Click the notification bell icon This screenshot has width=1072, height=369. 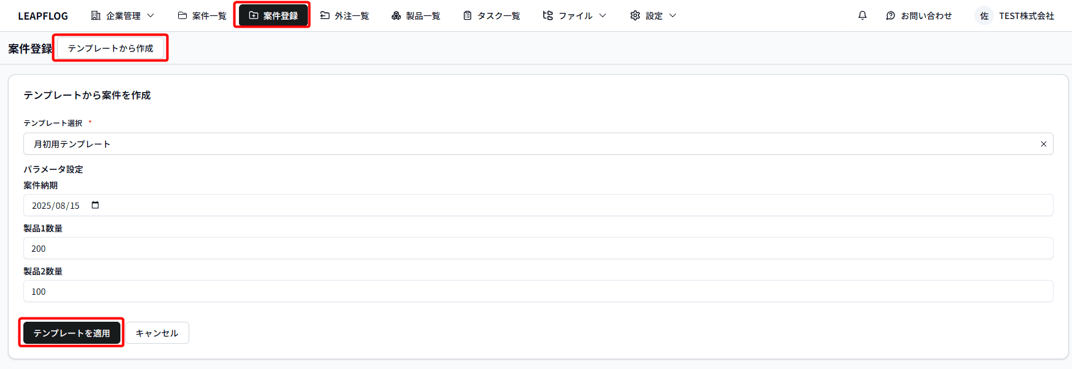coord(863,15)
